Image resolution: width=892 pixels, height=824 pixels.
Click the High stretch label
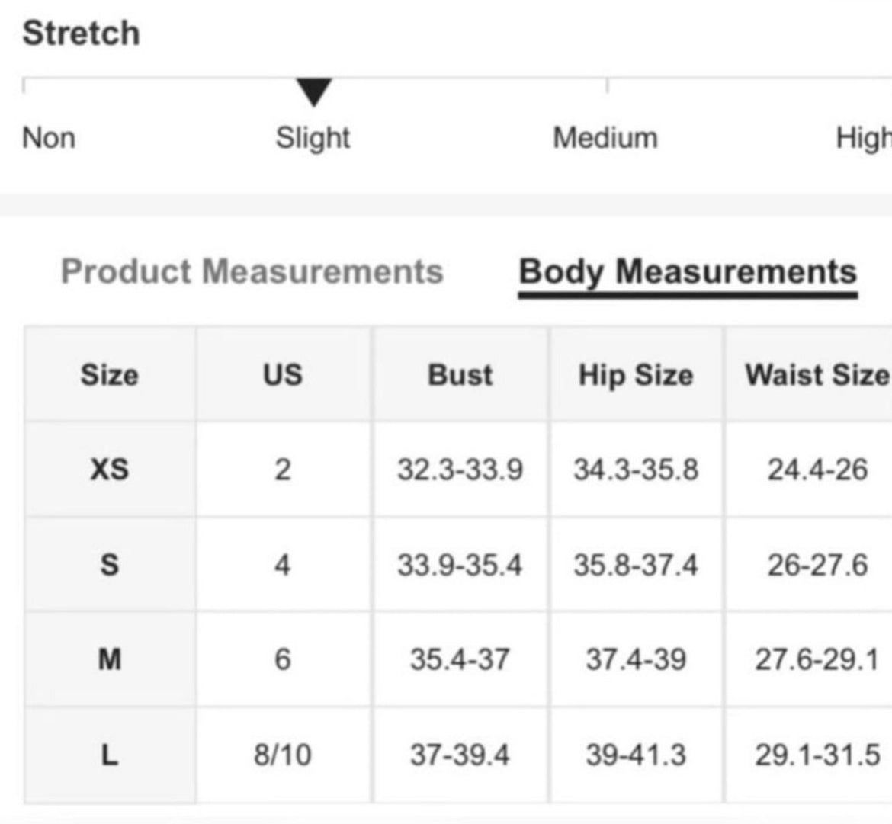[864, 138]
